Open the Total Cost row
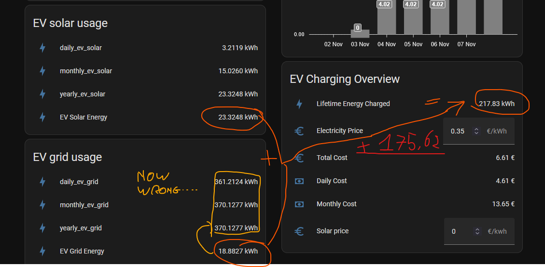Screen dimensions: 545x267 point(402,158)
